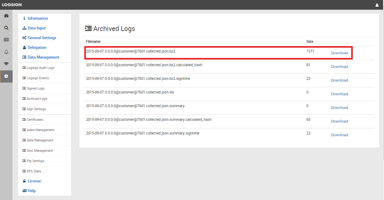
Task: Open the dashboard gauge icon in the left rail
Action: pos(6,15)
